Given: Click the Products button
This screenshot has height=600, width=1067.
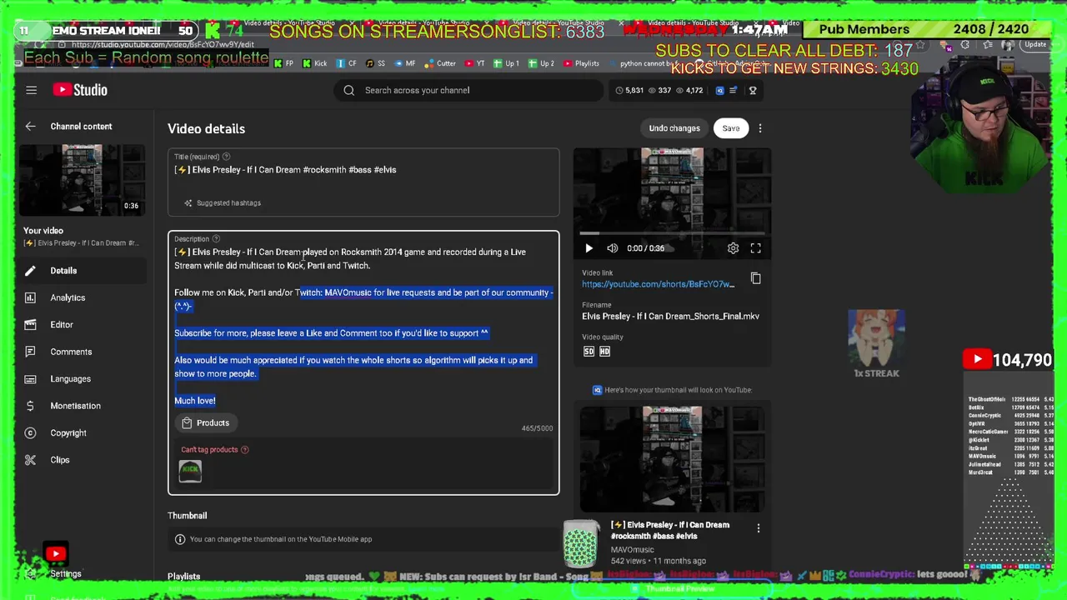Looking at the screenshot, I should [205, 423].
